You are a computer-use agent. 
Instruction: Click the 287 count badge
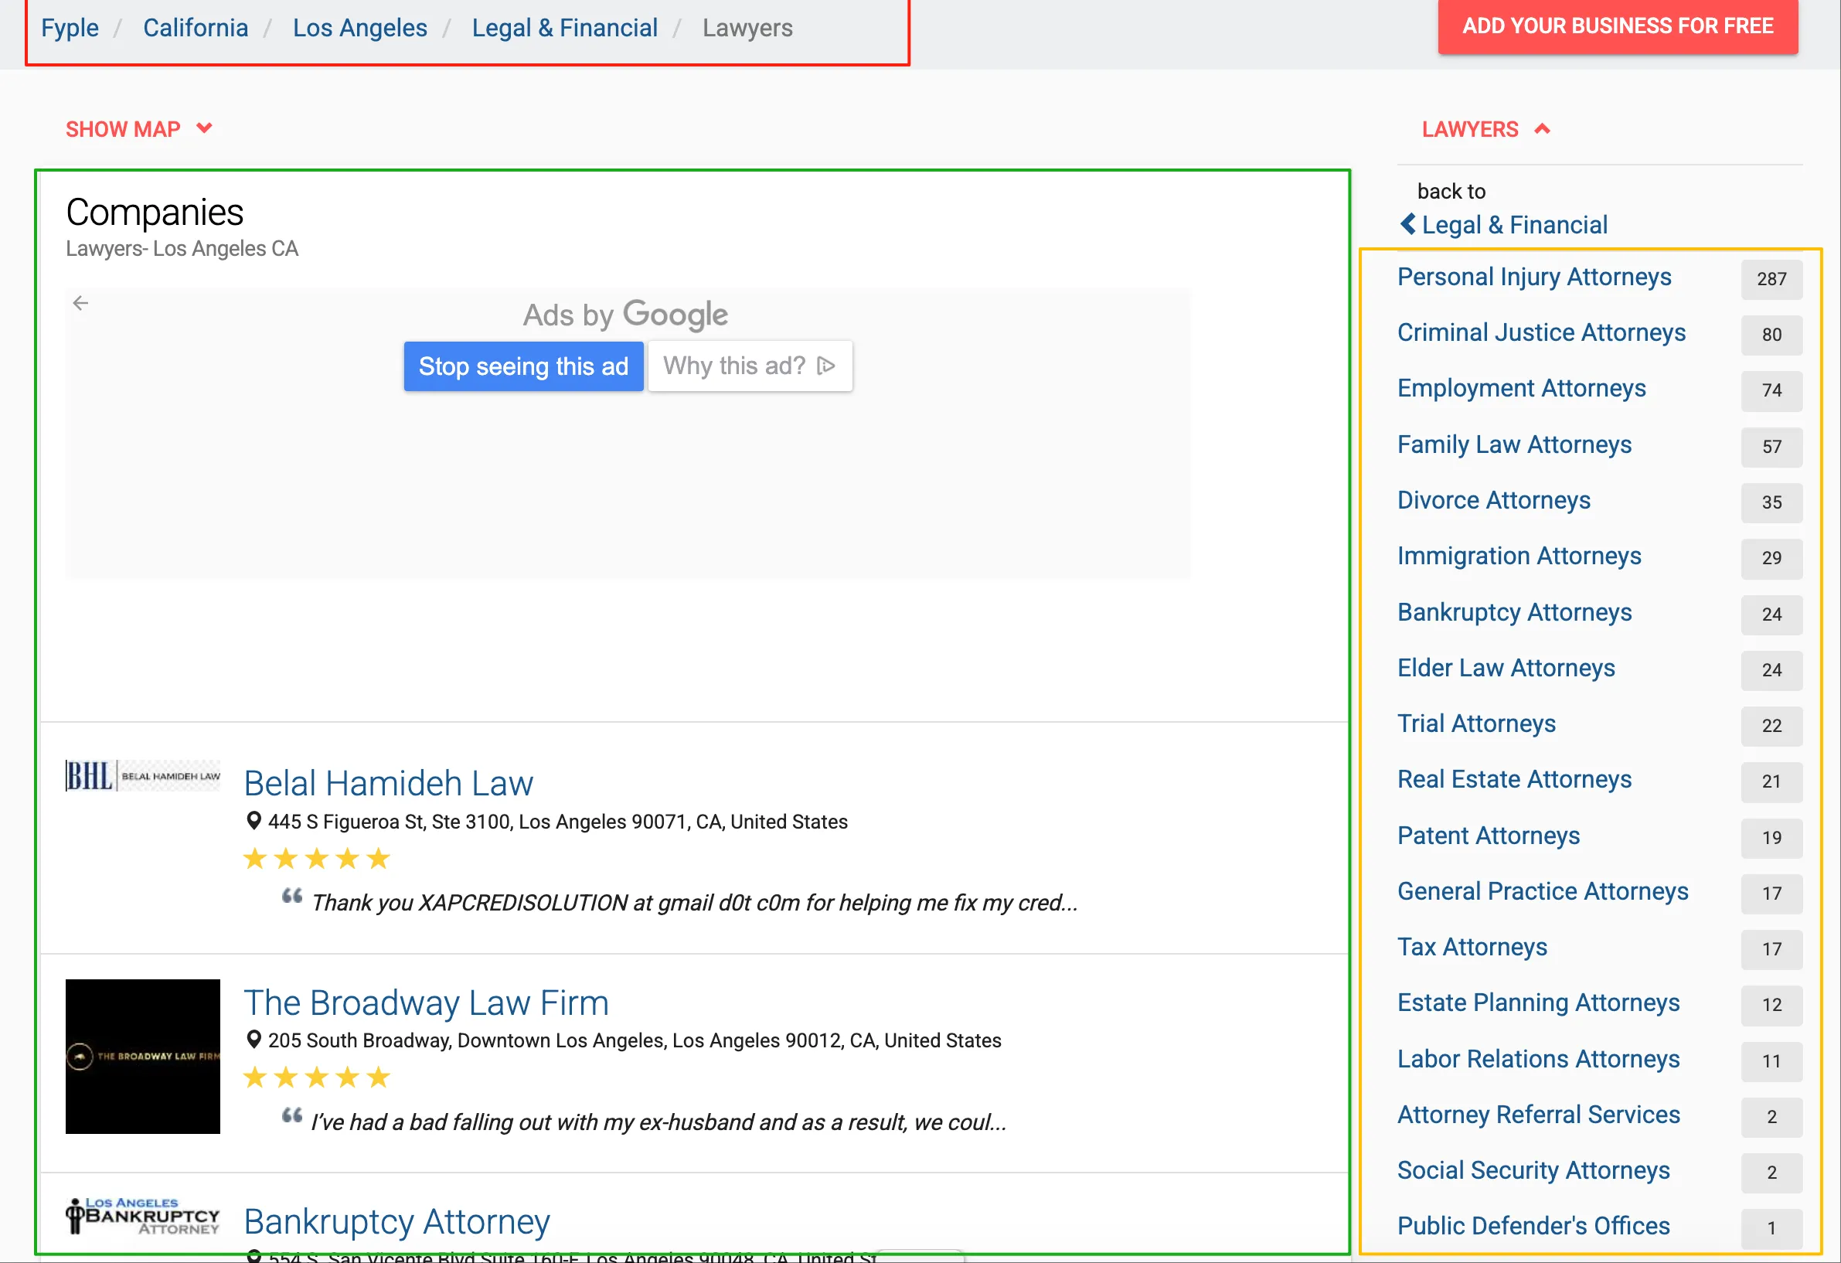1771,279
